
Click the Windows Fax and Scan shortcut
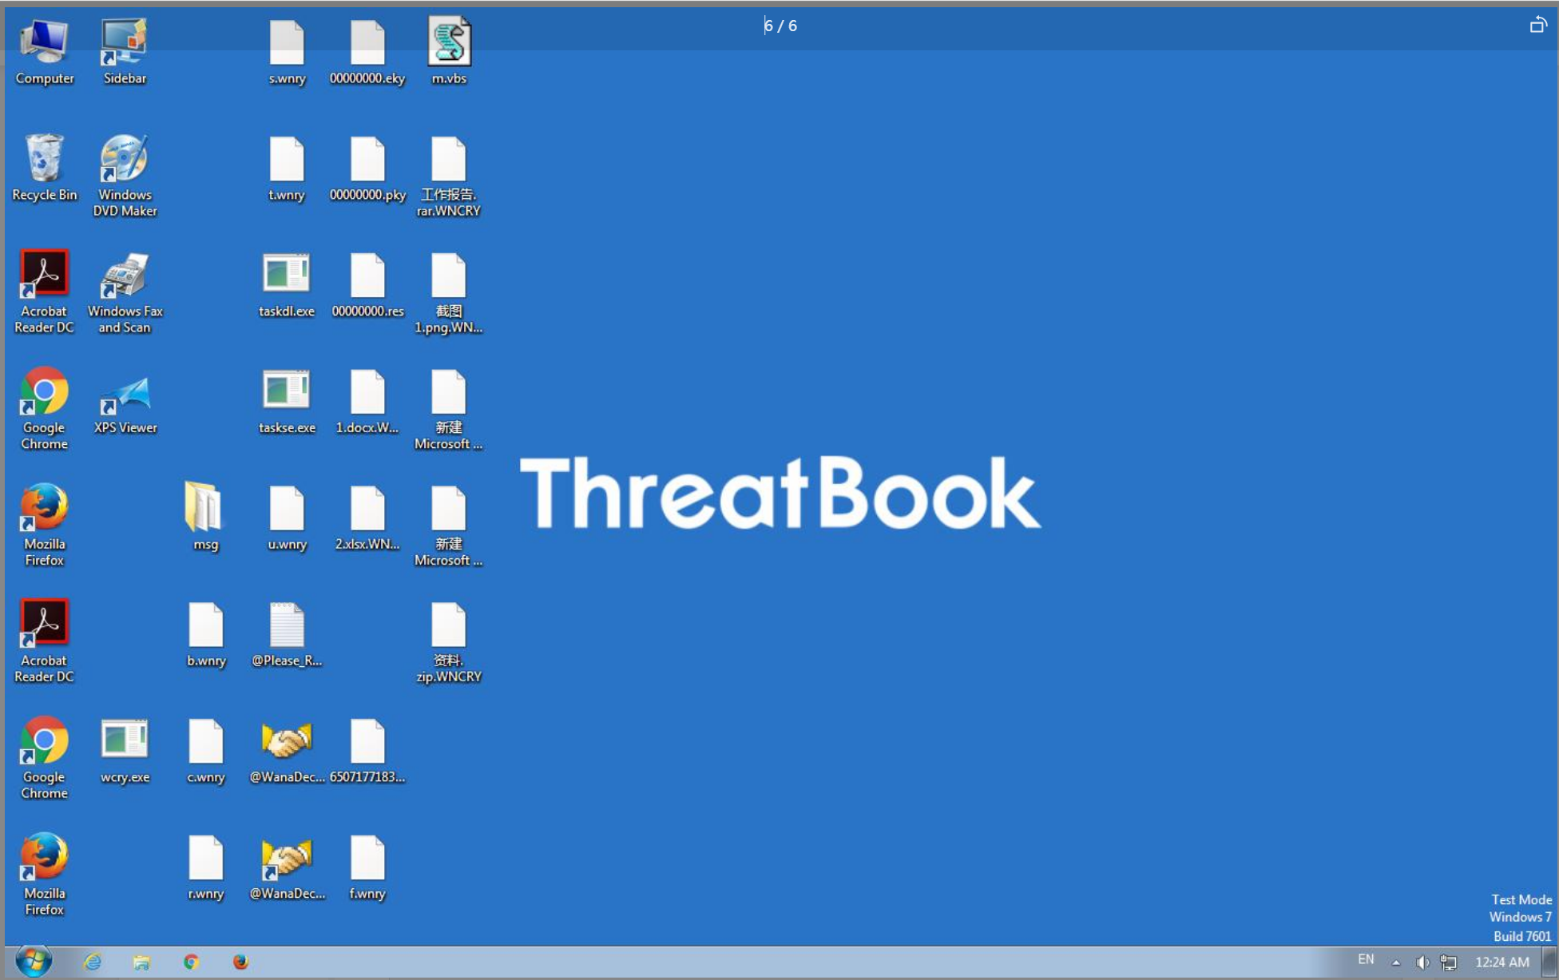click(x=125, y=292)
